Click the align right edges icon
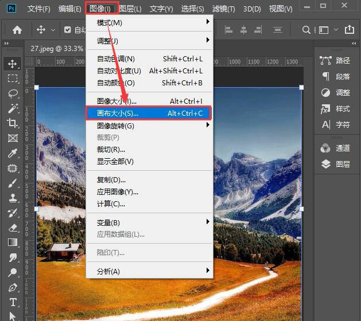Screen dimensions: 361x321 [x=258, y=30]
